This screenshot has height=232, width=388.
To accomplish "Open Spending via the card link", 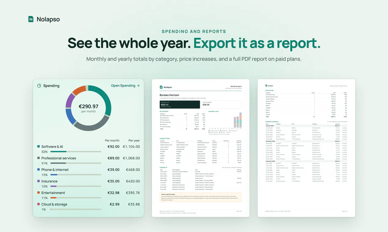I will pyautogui.click(x=125, y=86).
